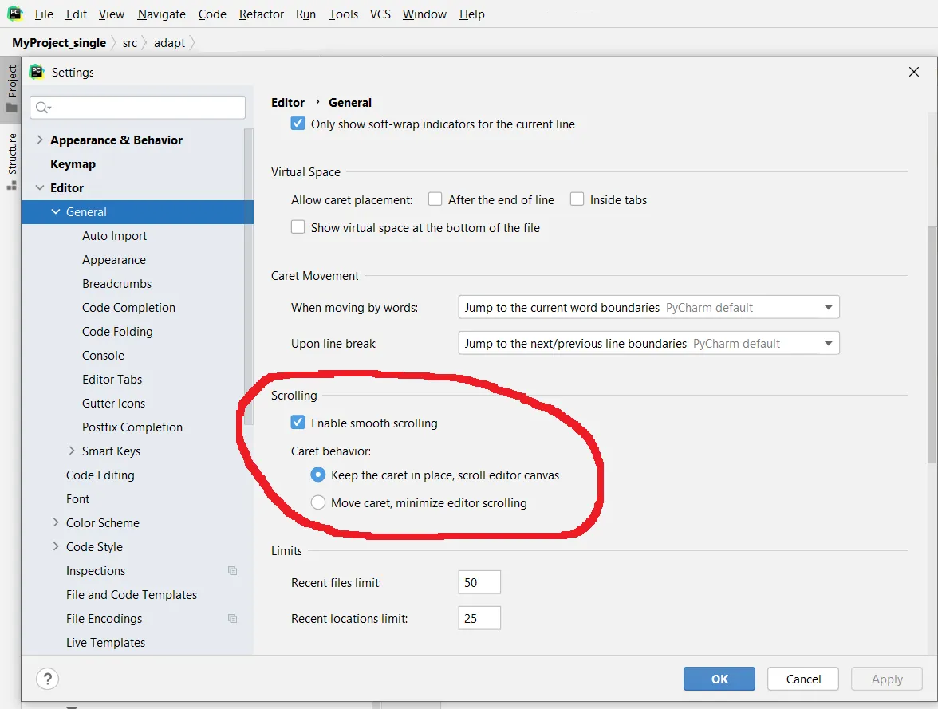This screenshot has height=709, width=938.
Task: Open the Project tool window sidebar
Action: [11, 89]
